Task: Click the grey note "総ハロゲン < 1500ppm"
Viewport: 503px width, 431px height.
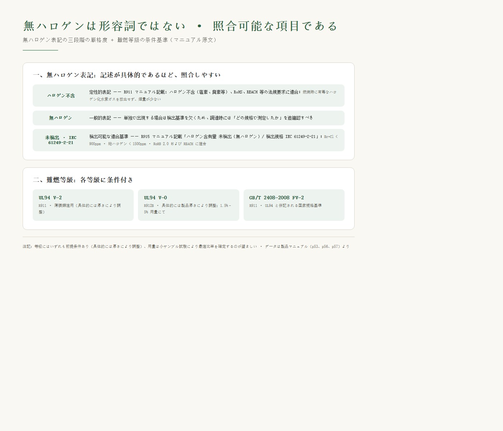Action: click(127, 144)
